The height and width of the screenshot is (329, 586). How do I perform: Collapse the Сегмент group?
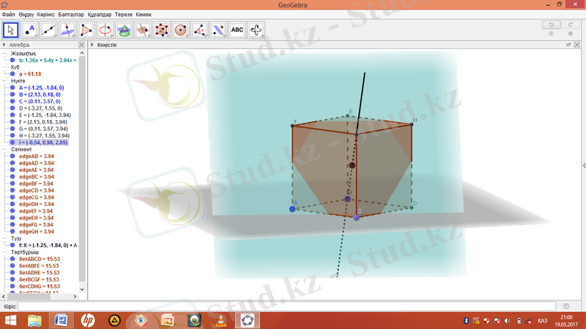(x=4, y=149)
